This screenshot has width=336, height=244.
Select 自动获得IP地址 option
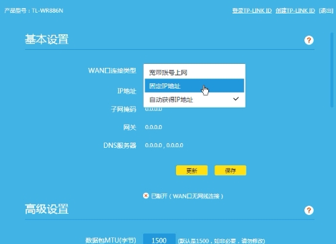194,99
